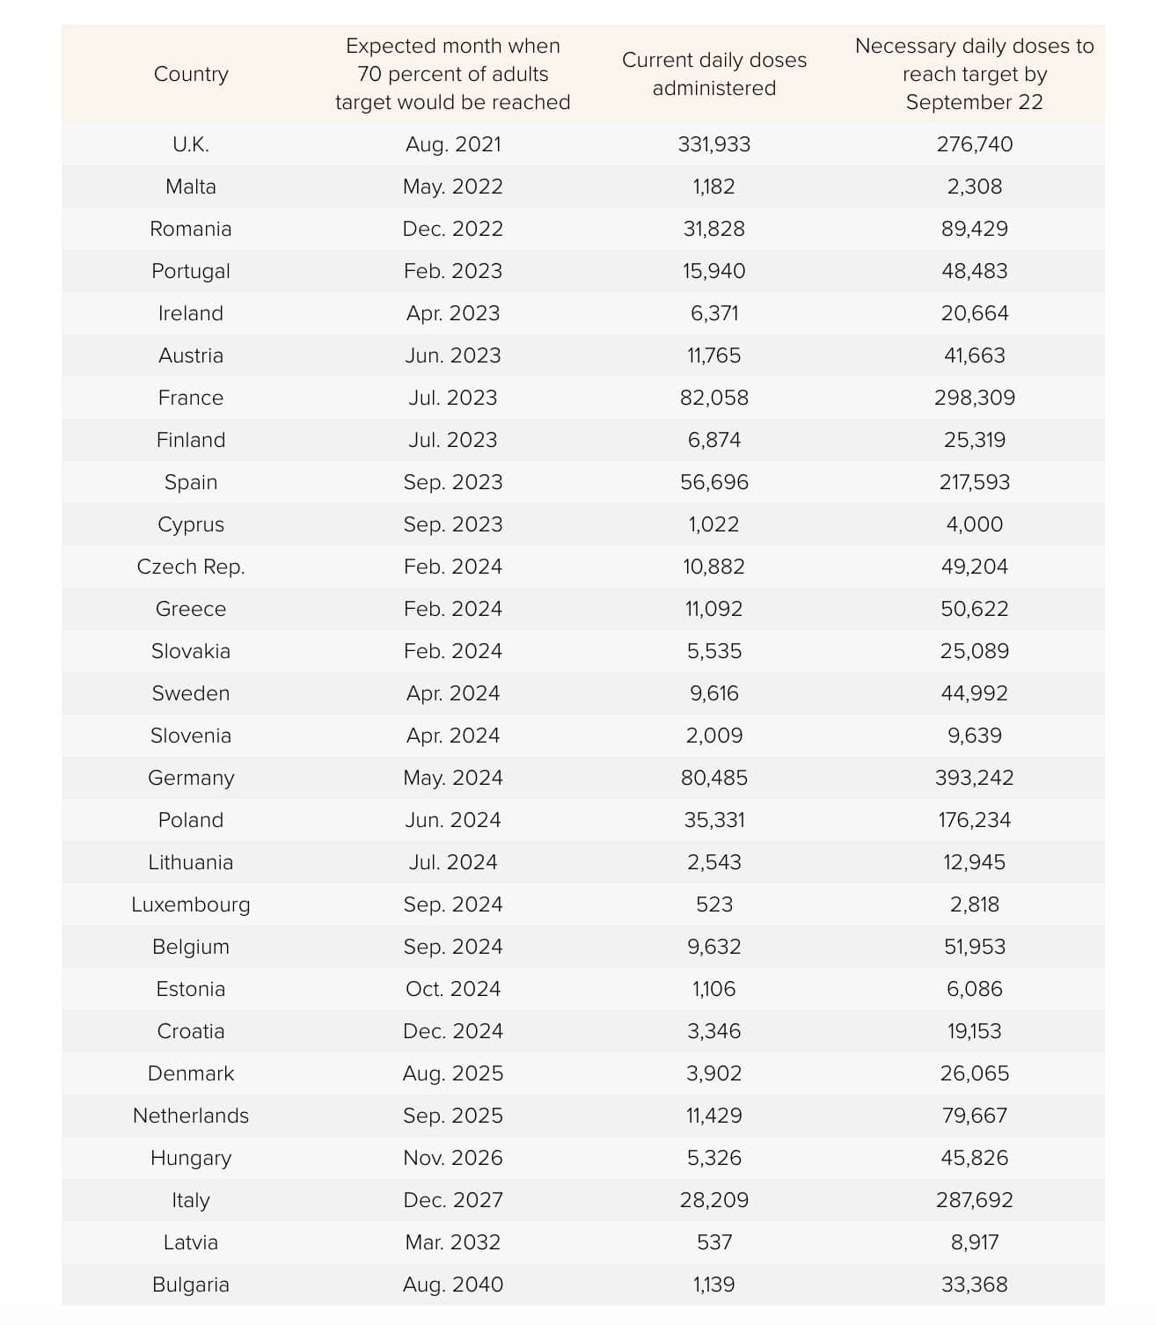Screen dimensions: 1156x1325
Task: Click Germany's necessary doses value 393,242
Action: click(x=974, y=778)
